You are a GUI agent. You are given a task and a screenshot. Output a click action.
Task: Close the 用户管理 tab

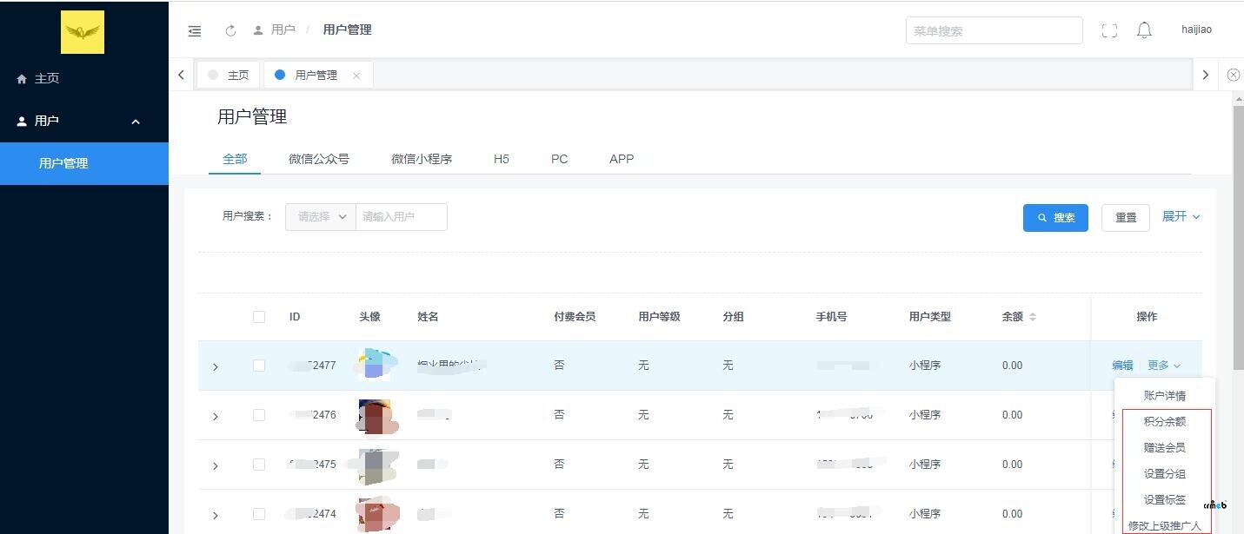[356, 76]
